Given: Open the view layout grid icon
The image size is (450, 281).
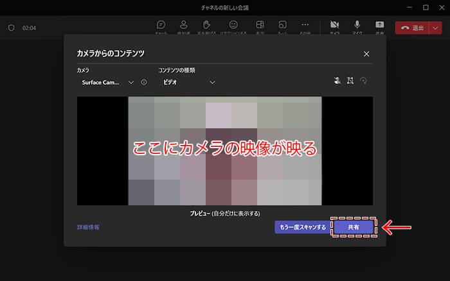Looking at the screenshot, I should (x=260, y=26).
